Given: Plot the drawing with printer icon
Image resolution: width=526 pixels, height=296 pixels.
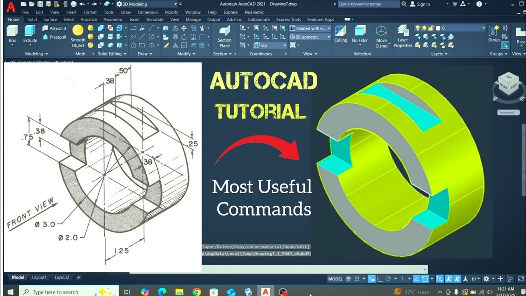Looking at the screenshot, I should pyautogui.click(x=73, y=4).
